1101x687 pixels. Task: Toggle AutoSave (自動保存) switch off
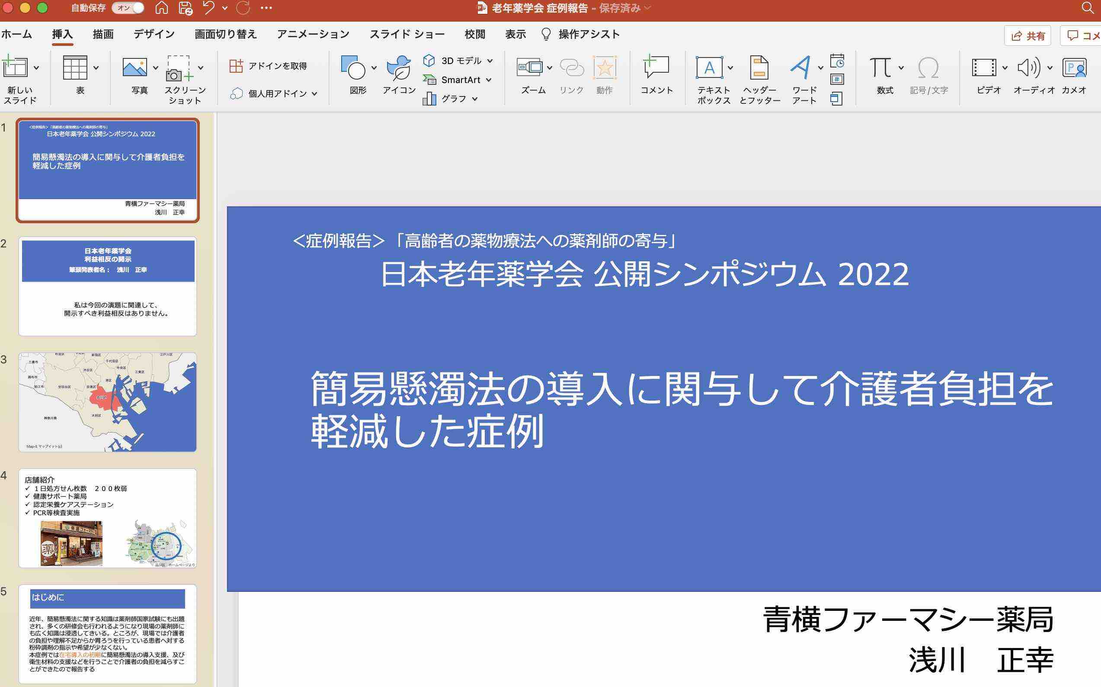pyautogui.click(x=128, y=8)
